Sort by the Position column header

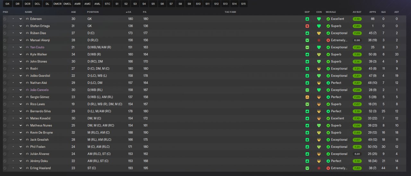pos(93,12)
